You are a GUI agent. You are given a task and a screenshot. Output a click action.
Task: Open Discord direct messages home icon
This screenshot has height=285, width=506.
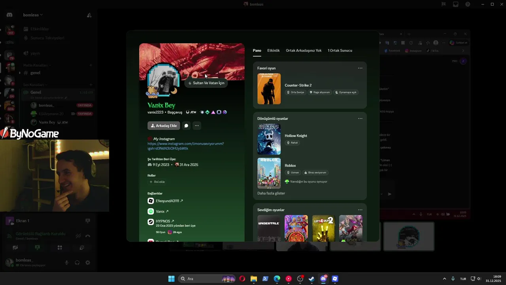(9, 15)
